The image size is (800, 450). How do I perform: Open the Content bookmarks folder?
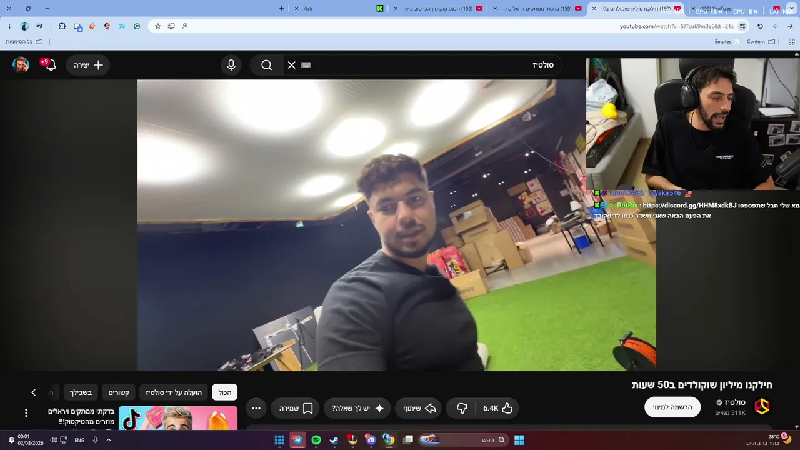click(761, 42)
